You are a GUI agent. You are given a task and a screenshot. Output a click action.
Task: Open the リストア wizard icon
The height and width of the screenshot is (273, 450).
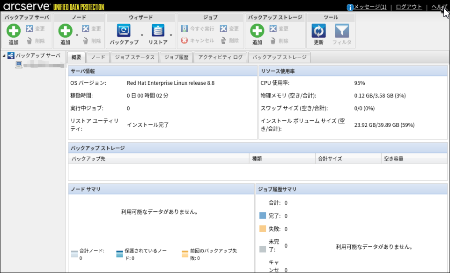coord(158,31)
